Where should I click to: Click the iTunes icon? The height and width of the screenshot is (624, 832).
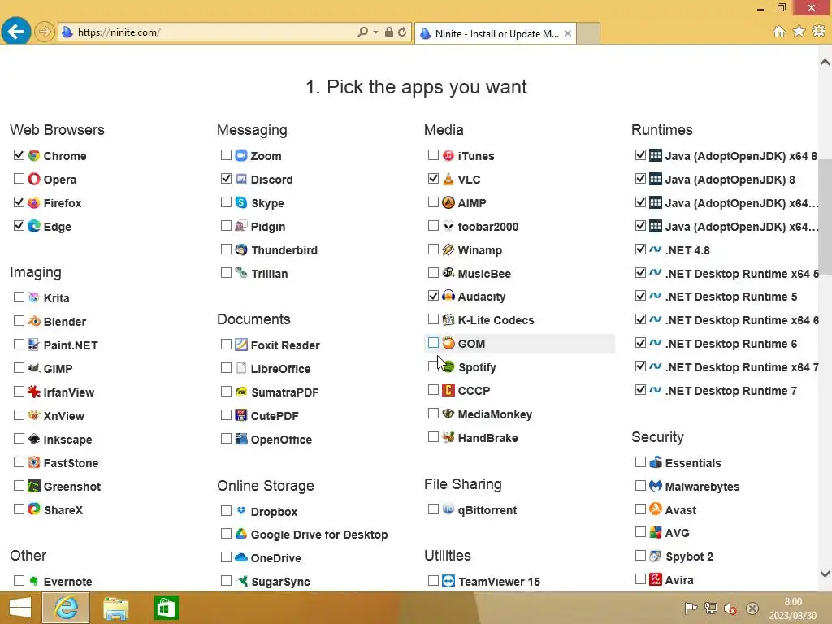pos(448,155)
